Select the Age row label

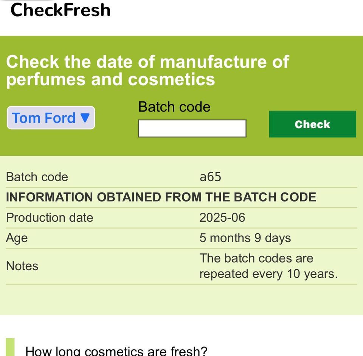pos(17,238)
